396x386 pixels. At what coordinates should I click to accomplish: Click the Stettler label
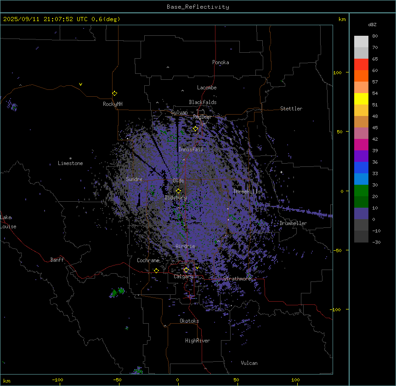pos(291,109)
